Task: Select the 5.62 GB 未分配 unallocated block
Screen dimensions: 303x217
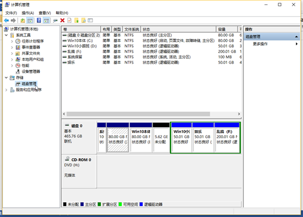Action: coord(161,138)
